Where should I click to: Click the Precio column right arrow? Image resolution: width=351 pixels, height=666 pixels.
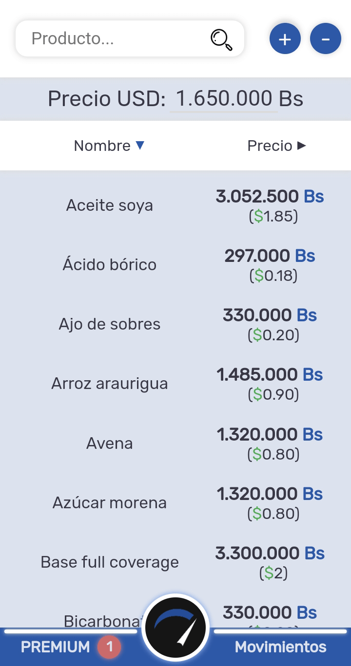pyautogui.click(x=301, y=145)
